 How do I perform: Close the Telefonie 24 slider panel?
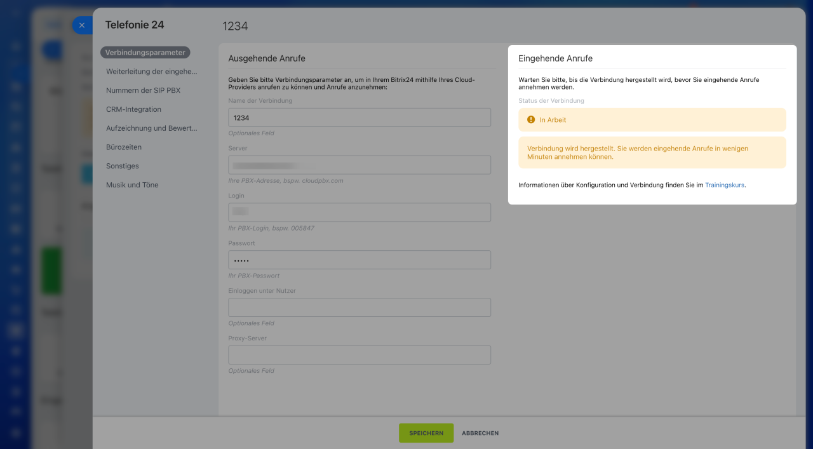point(82,25)
